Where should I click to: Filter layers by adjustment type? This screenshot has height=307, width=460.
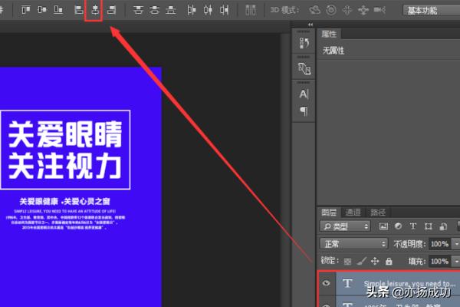pos(399,226)
